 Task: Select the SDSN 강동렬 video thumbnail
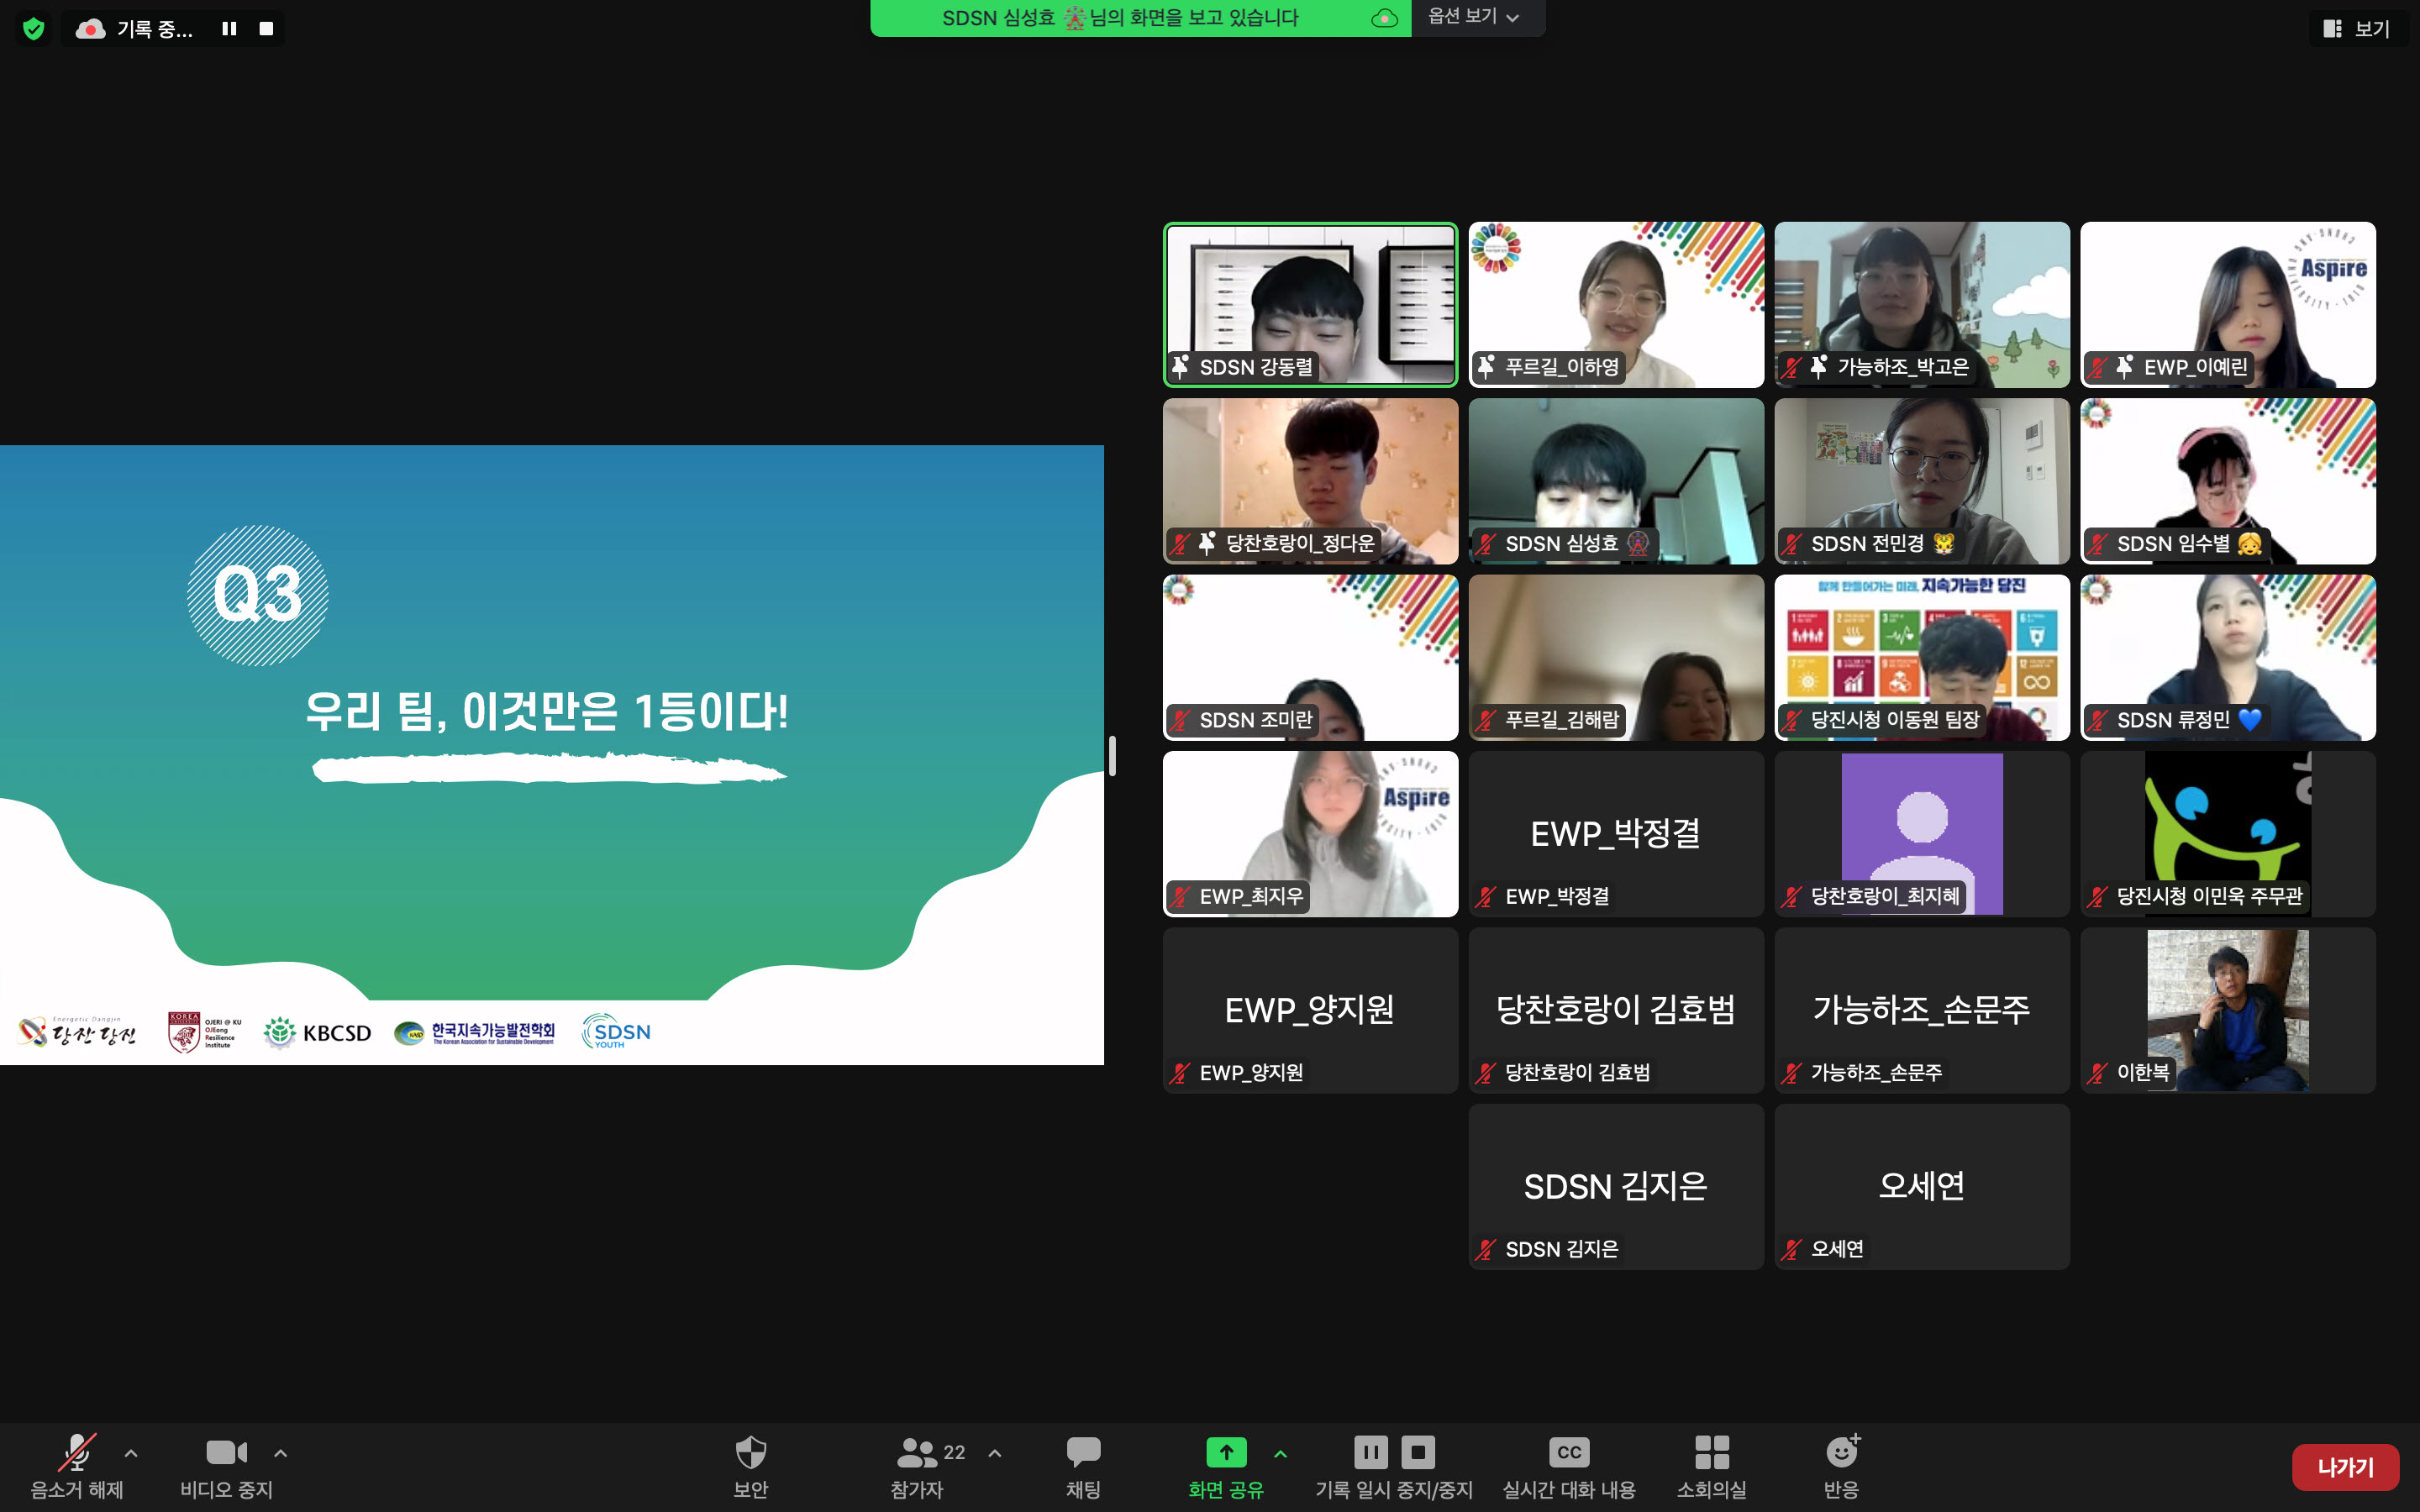(x=1310, y=304)
